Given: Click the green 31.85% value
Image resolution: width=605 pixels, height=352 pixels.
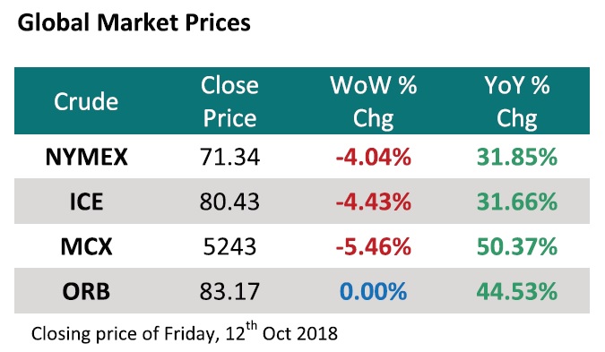Looking at the screenshot, I should point(517,157).
